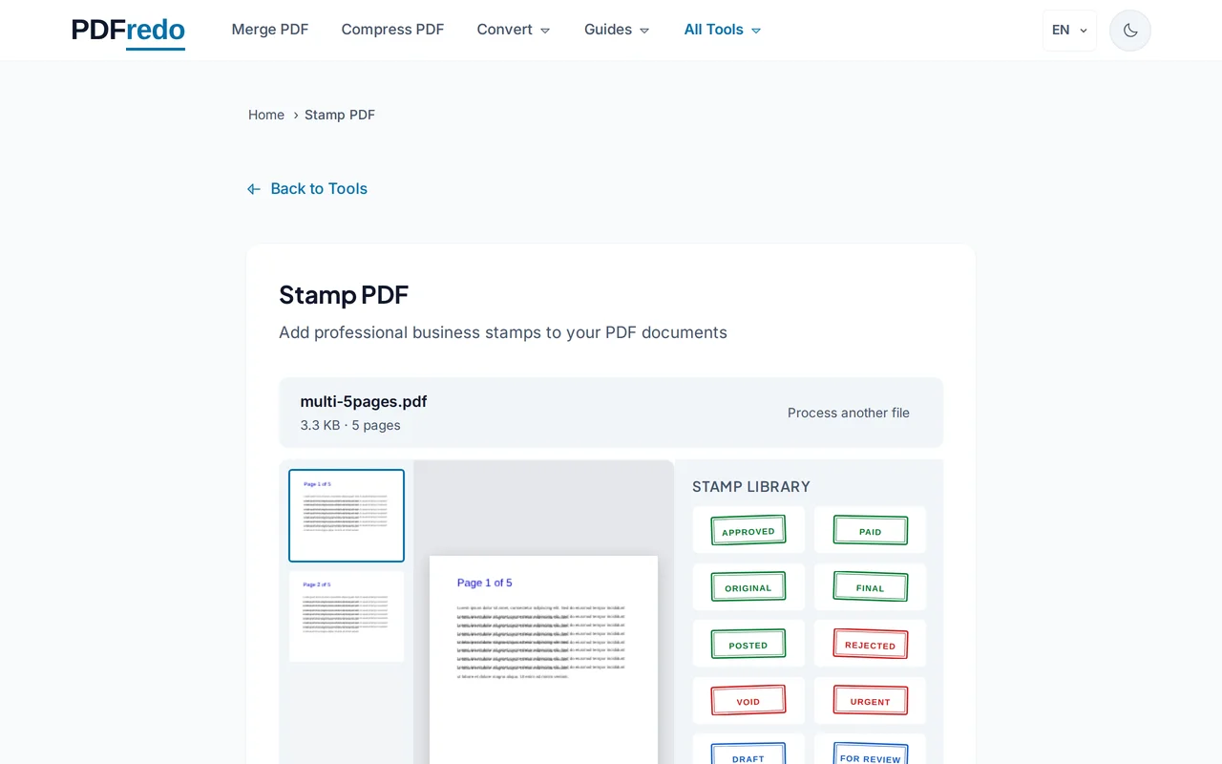Select the FOR REVIEW stamp
The width and height of the screenshot is (1222, 764).
[870, 754]
